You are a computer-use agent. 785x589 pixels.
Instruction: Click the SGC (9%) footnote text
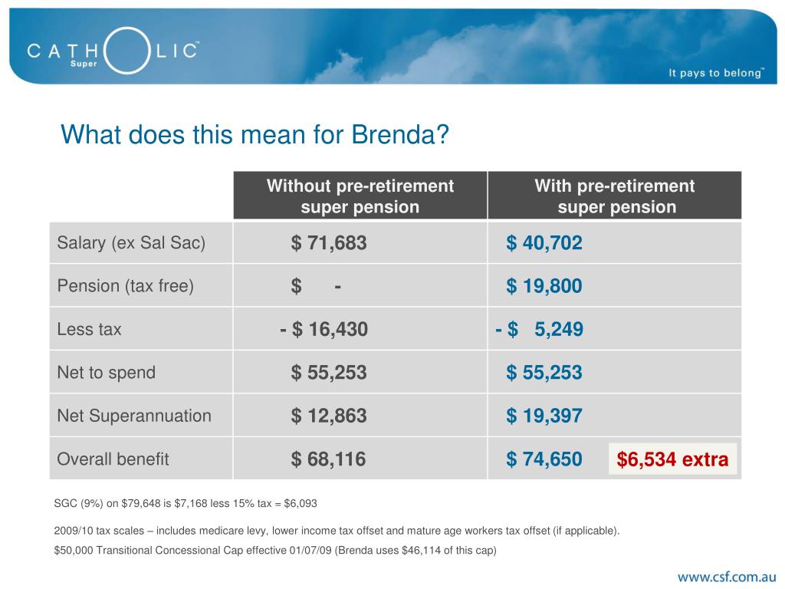[186, 503]
